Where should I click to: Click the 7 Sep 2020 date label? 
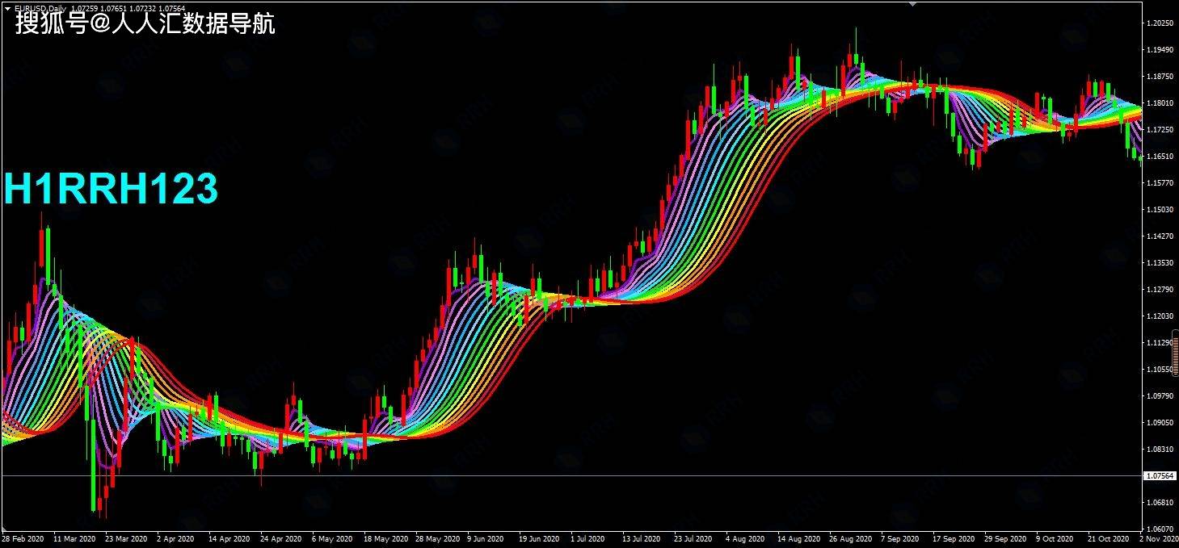[899, 538]
